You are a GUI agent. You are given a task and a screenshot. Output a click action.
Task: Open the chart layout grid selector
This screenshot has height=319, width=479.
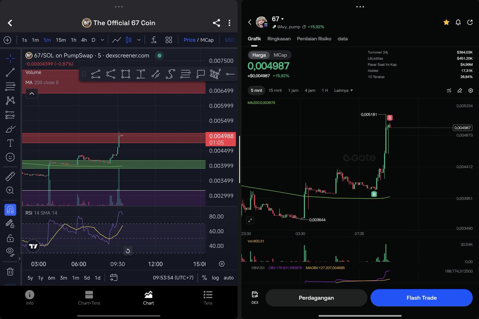click(x=169, y=40)
